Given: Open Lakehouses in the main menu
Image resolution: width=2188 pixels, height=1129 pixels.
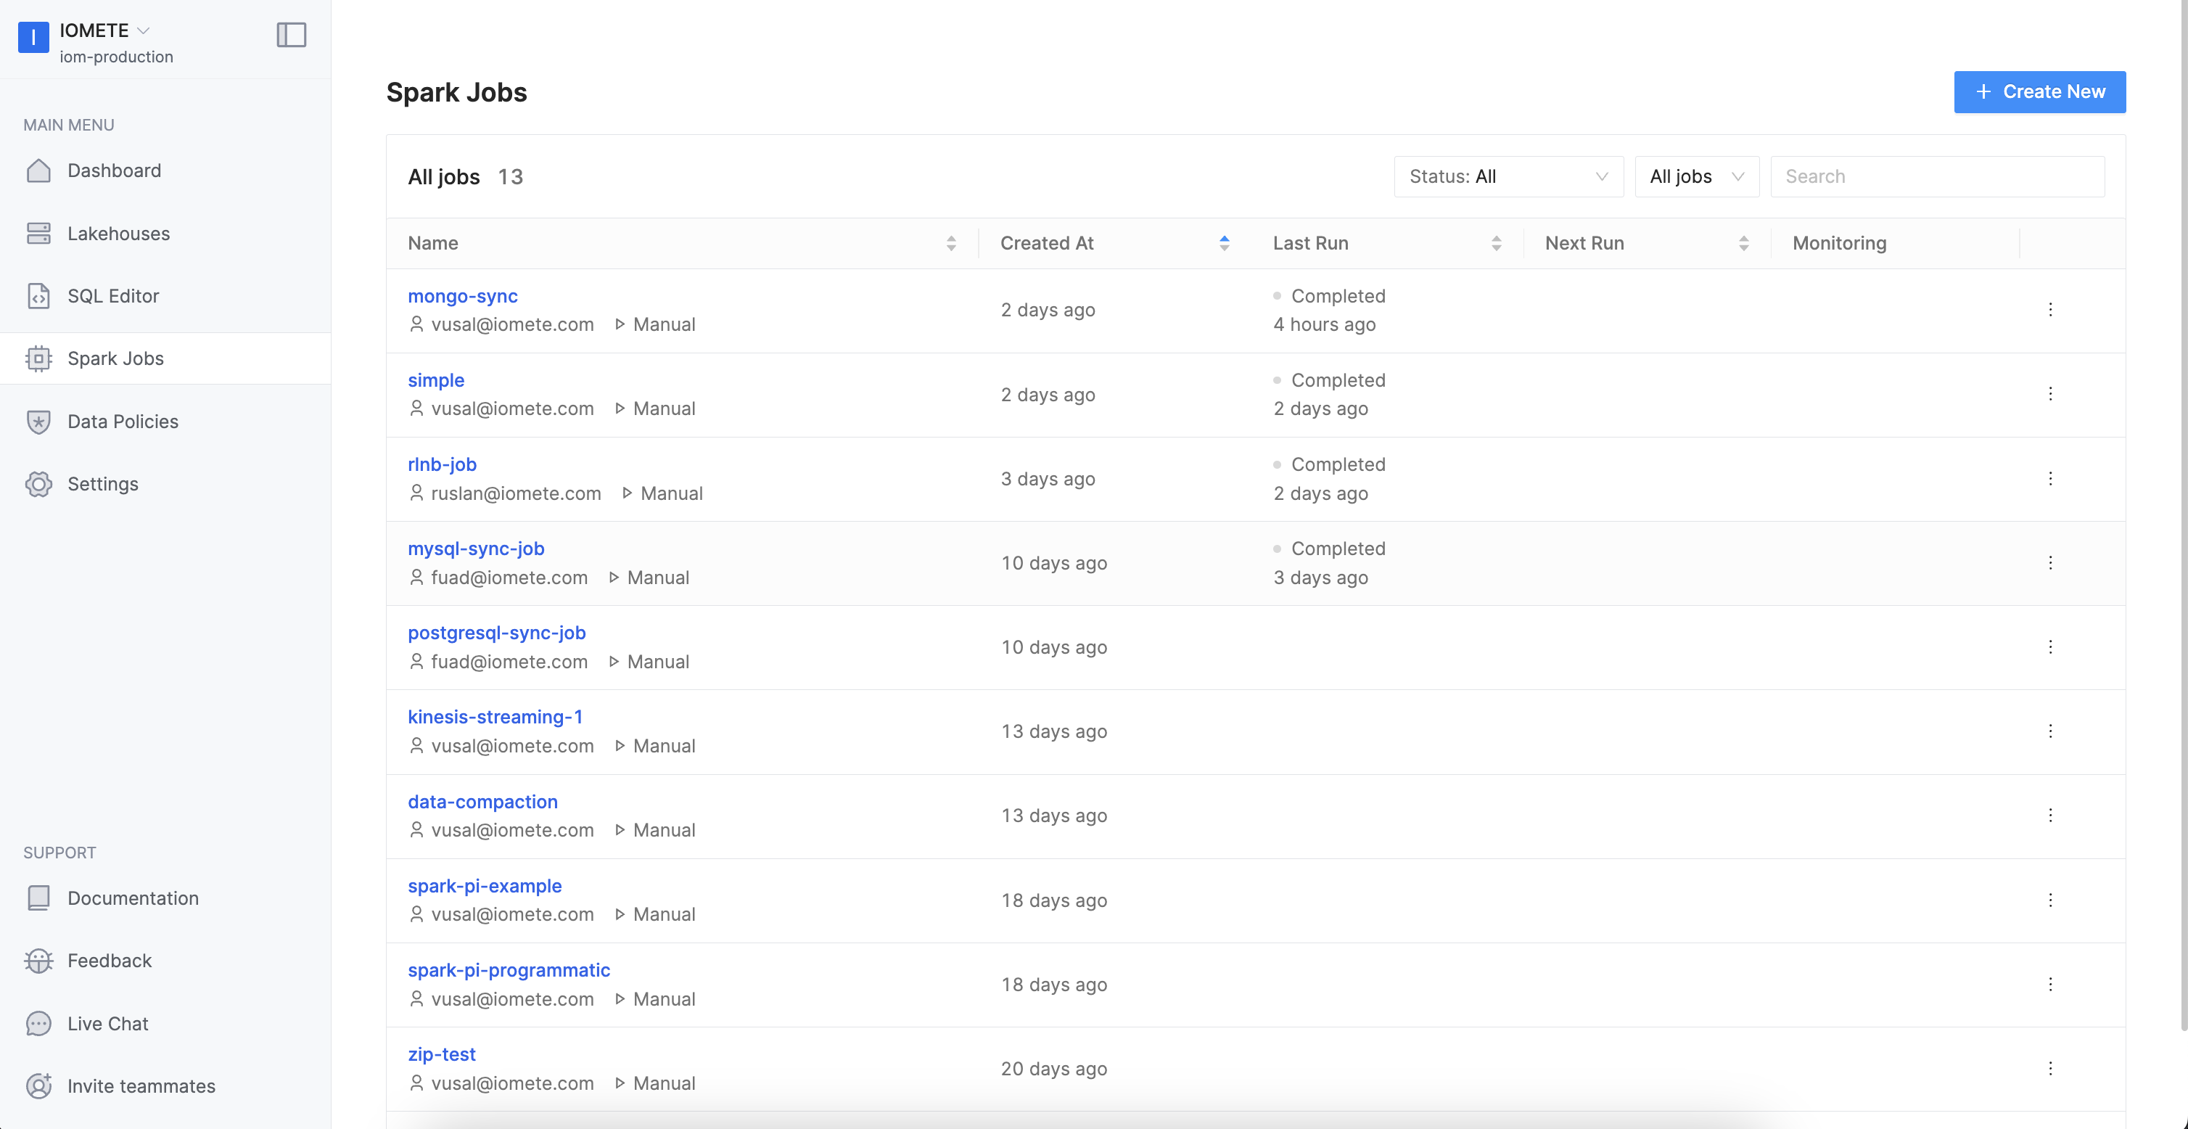Looking at the screenshot, I should point(165,234).
